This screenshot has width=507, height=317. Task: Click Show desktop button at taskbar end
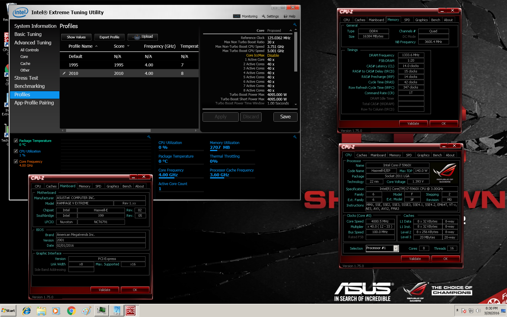(504, 311)
